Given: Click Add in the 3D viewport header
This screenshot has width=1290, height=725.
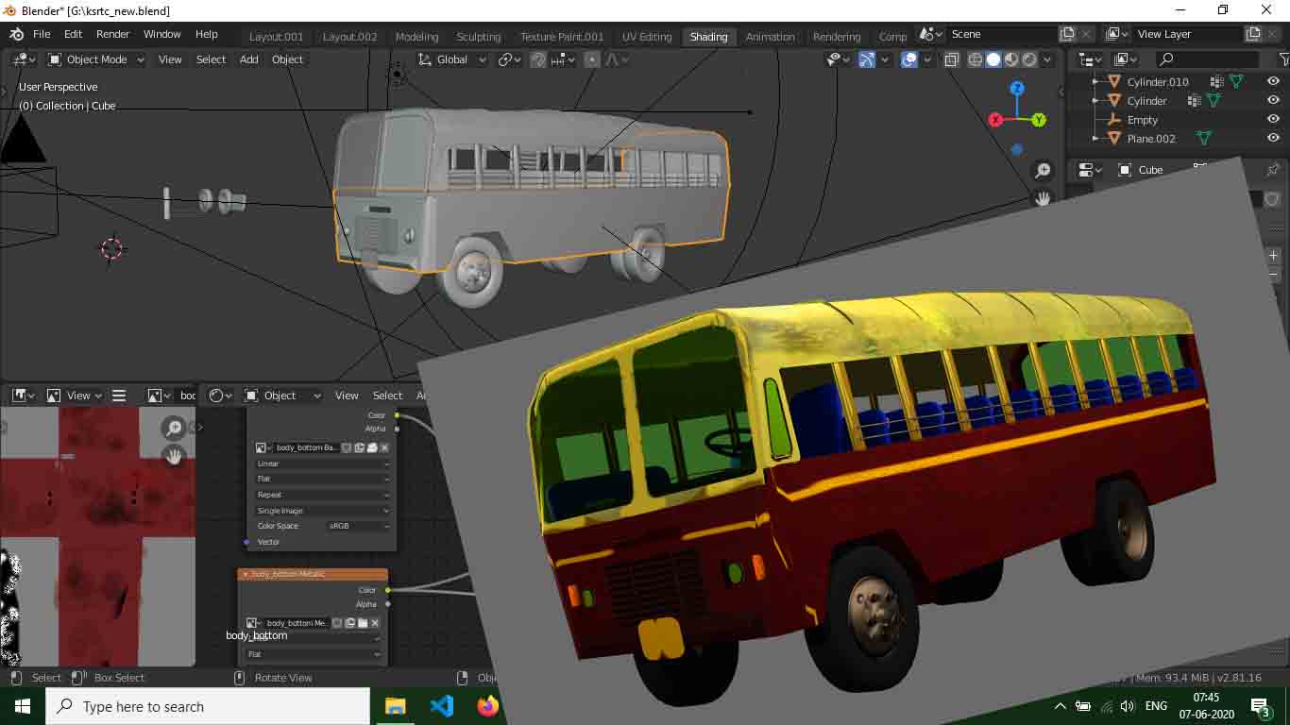Looking at the screenshot, I should [x=248, y=59].
